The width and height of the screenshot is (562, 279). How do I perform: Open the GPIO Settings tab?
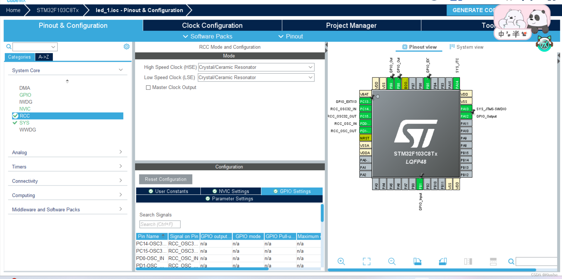pos(292,191)
